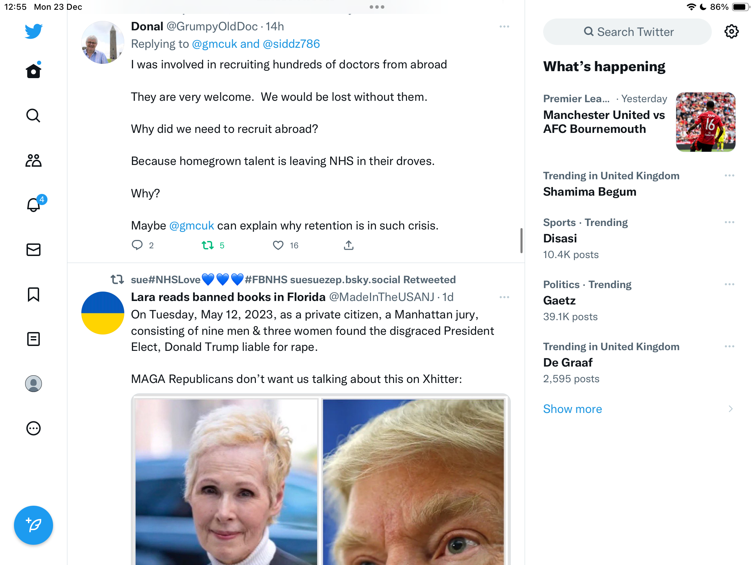Focus the Search Twitter field
754x565 pixels.
point(627,32)
